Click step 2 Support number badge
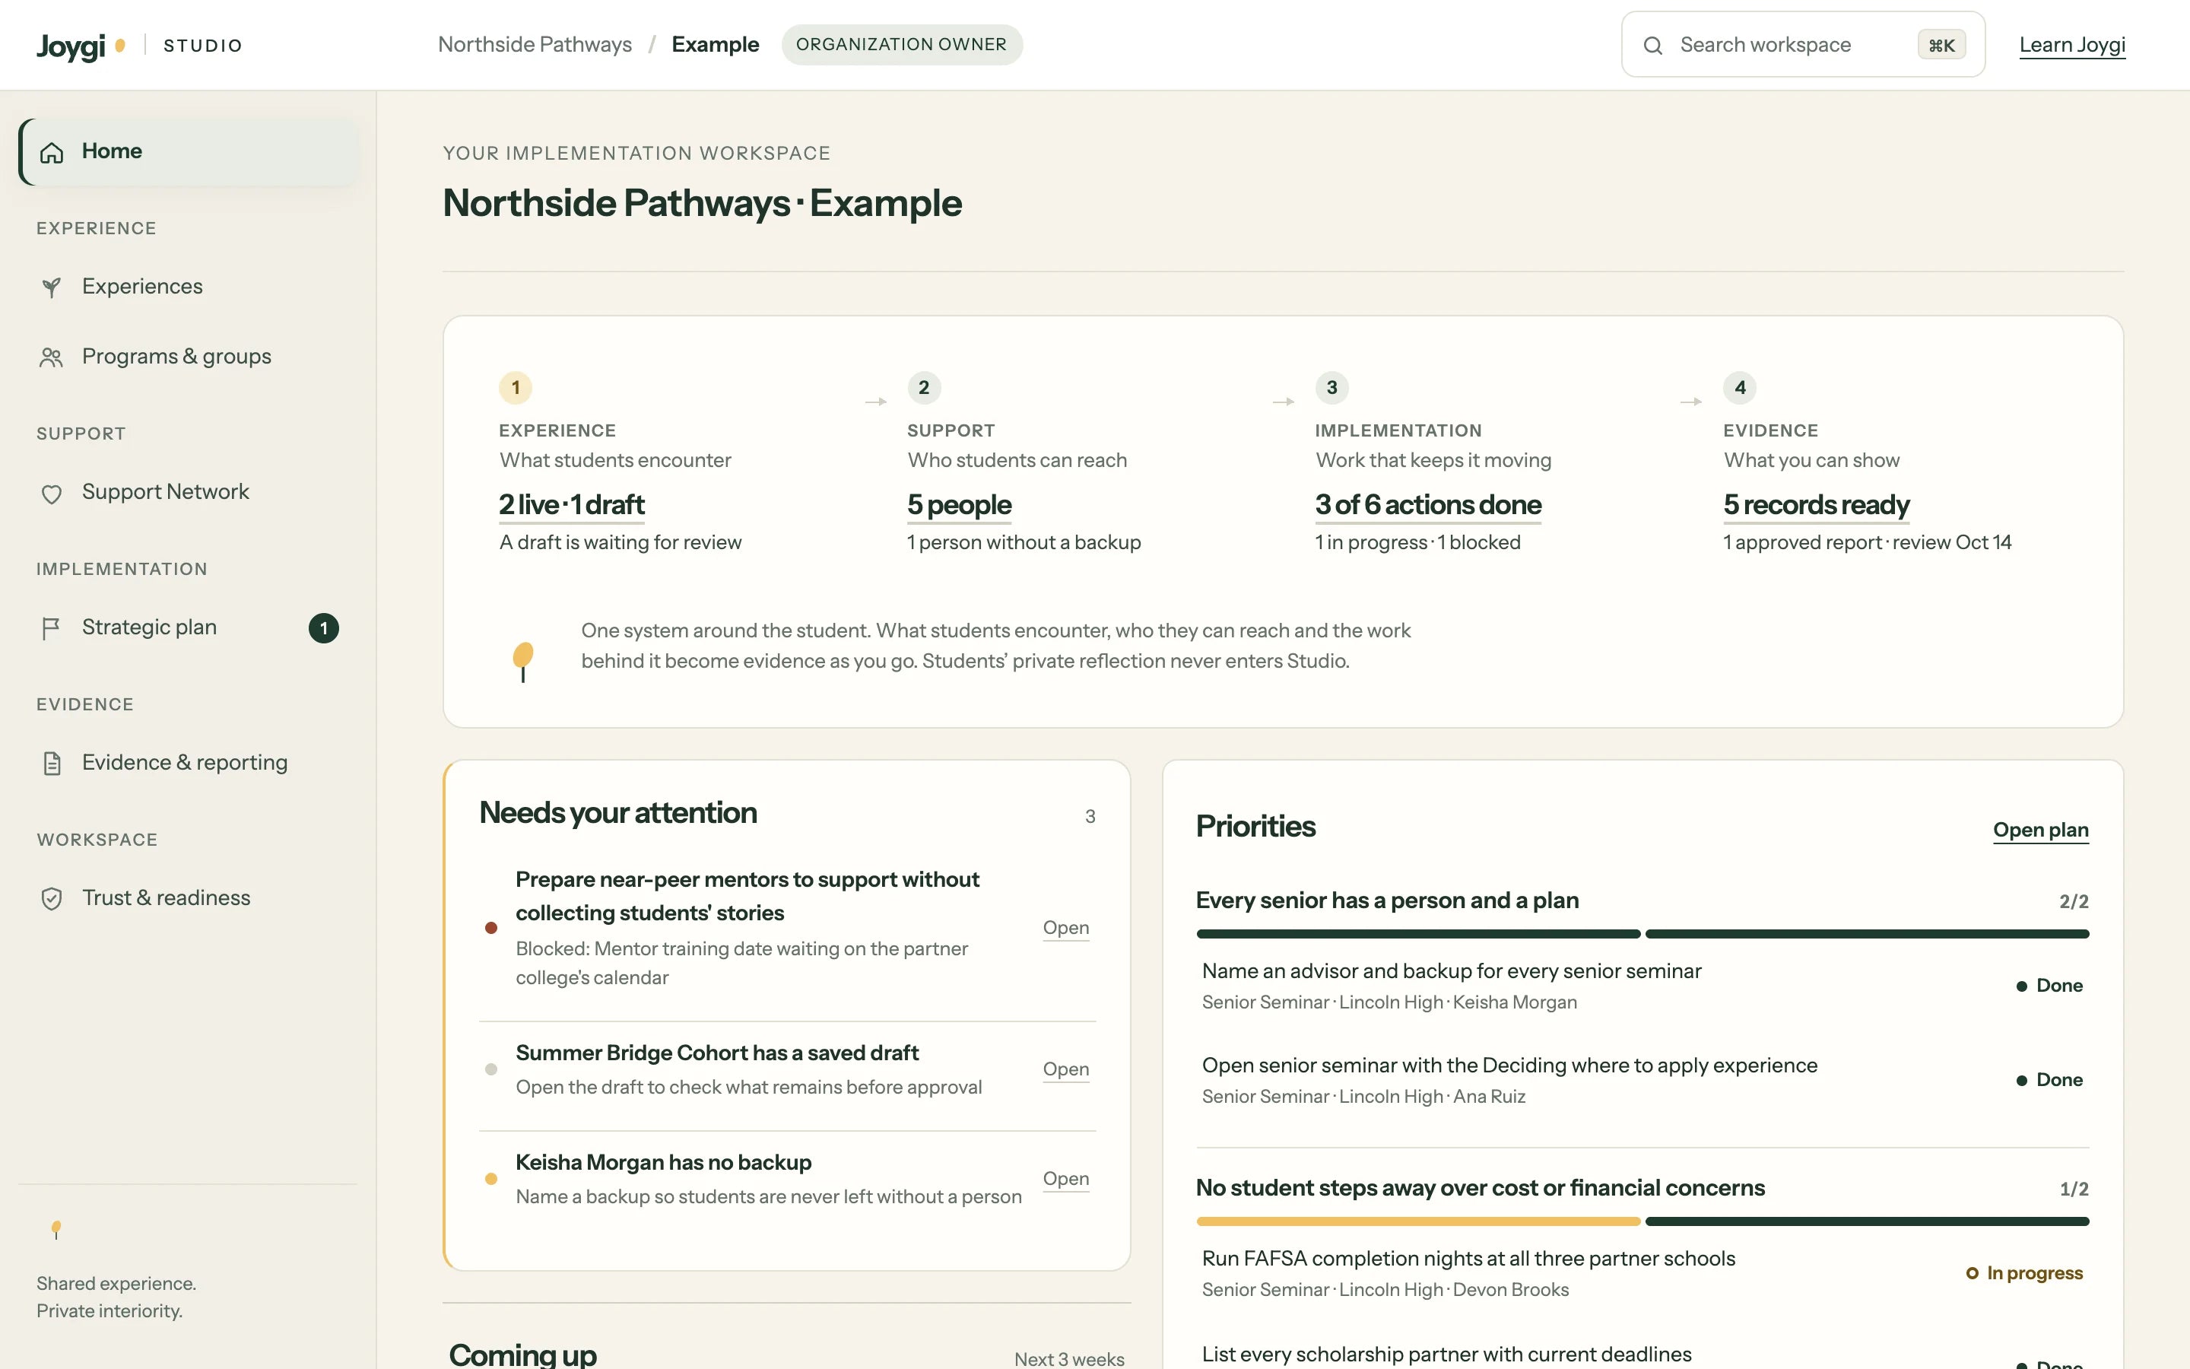 point(924,388)
